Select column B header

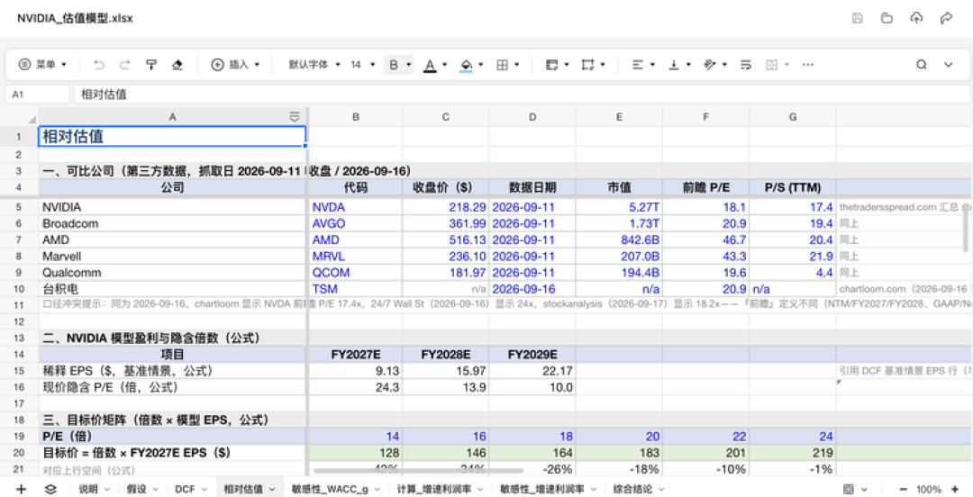click(356, 117)
